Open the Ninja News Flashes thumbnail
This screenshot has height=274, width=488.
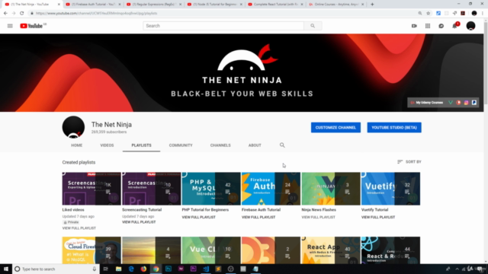pos(331,189)
